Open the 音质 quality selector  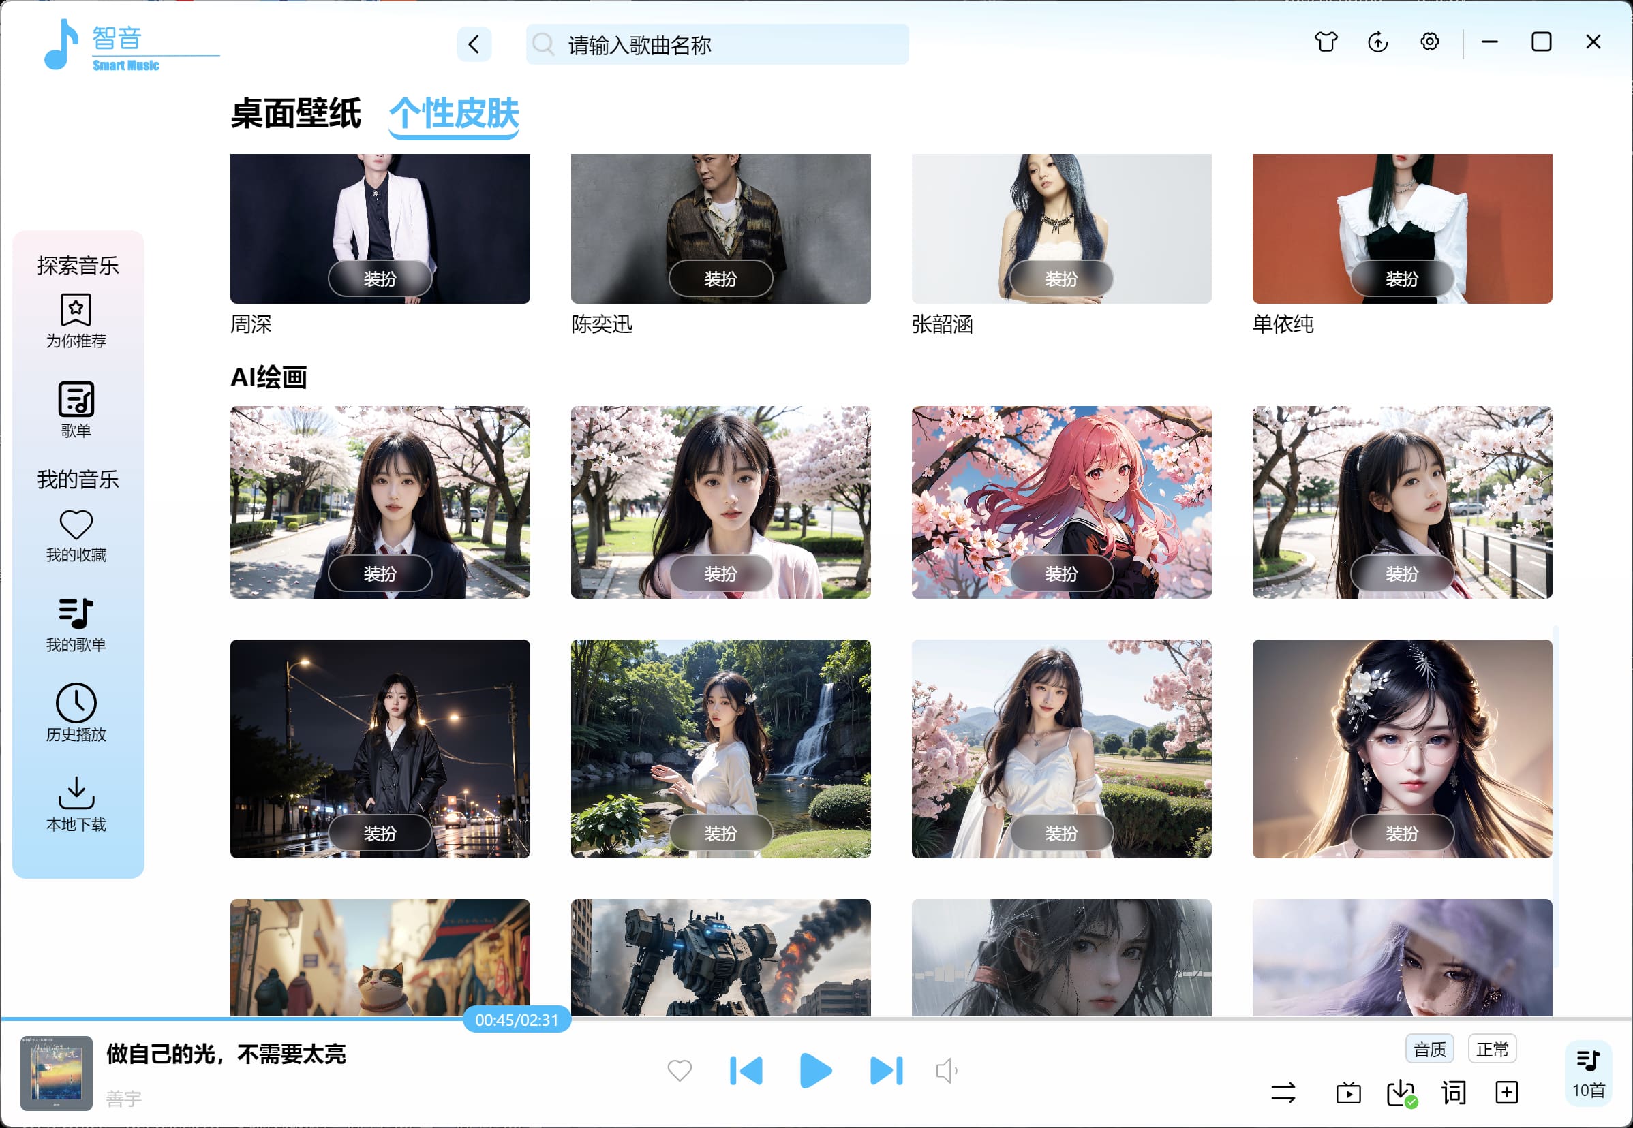pyautogui.click(x=1429, y=1050)
